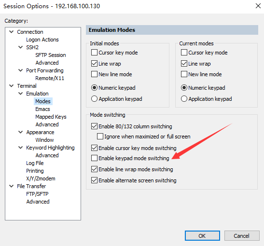This screenshot has height=246, width=264.
Task: Select Initial modes Application keypad radio
Action: click(94, 99)
